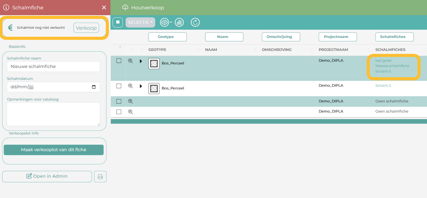Expand the first Bos_Perceel row
The height and width of the screenshot is (198, 427).
(141, 61)
